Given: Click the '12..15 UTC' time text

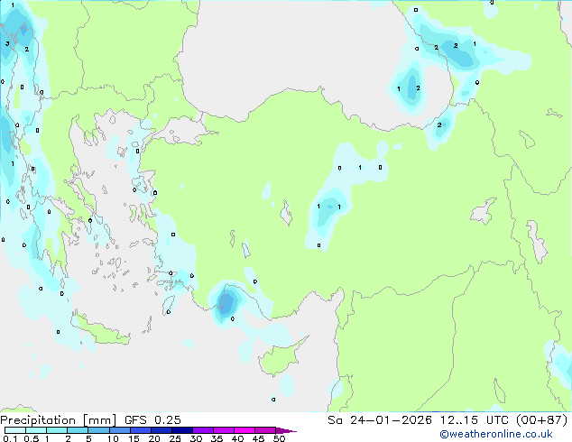Looking at the screenshot, I should point(475,420).
